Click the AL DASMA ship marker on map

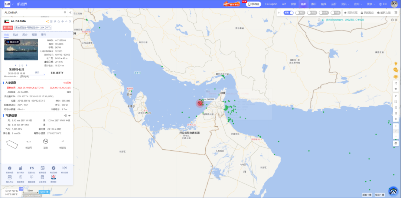click(200, 103)
